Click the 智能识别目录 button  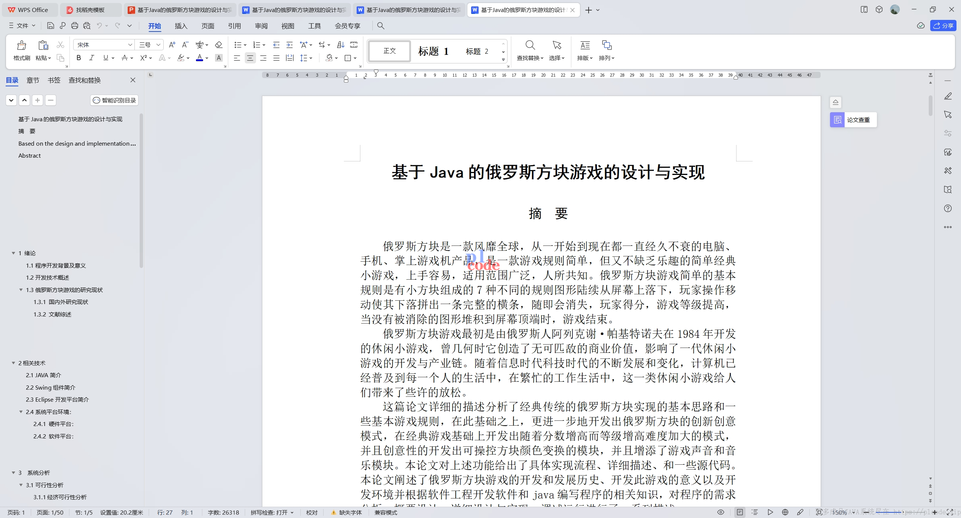click(114, 100)
